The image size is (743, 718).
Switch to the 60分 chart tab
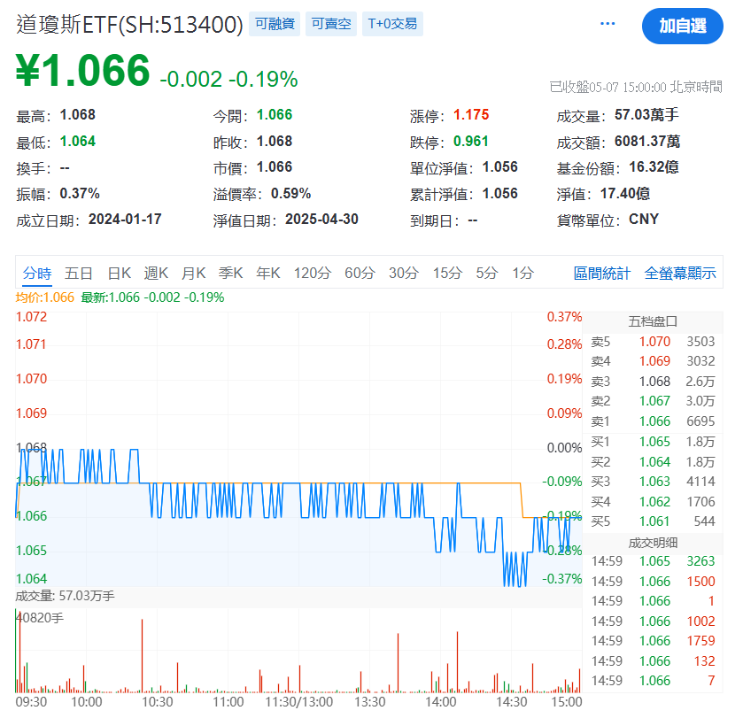click(x=360, y=274)
